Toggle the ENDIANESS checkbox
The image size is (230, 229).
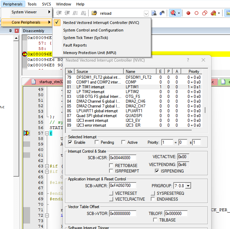point(153,199)
